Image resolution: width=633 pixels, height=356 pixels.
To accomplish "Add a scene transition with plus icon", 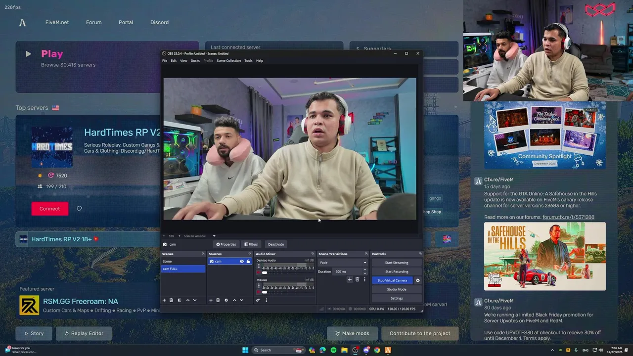I will click(x=350, y=279).
